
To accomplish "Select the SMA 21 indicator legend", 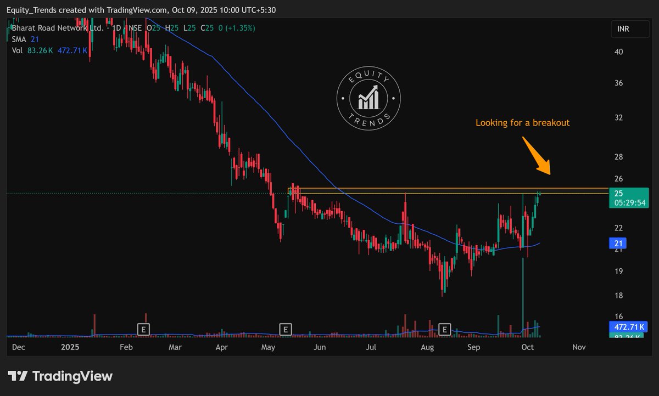I will pyautogui.click(x=25, y=39).
